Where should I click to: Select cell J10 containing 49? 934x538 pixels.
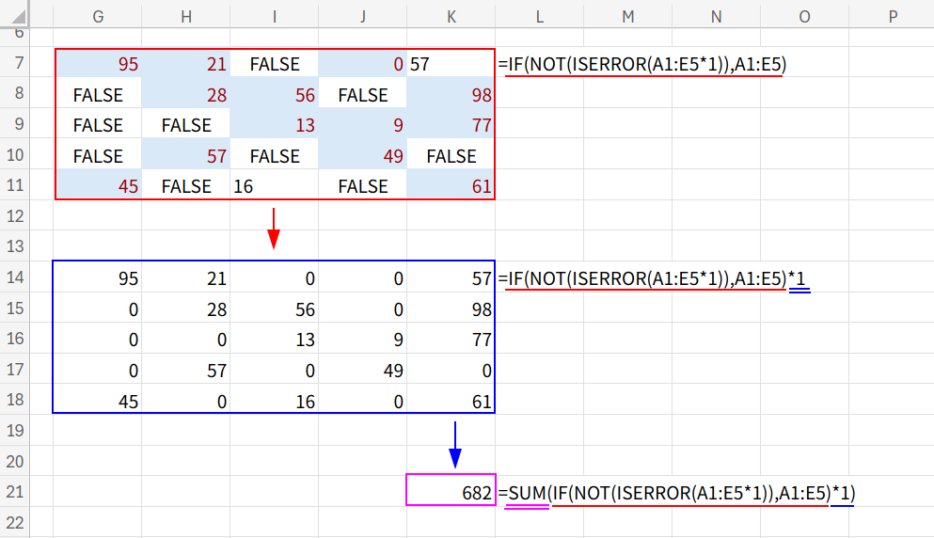(363, 156)
